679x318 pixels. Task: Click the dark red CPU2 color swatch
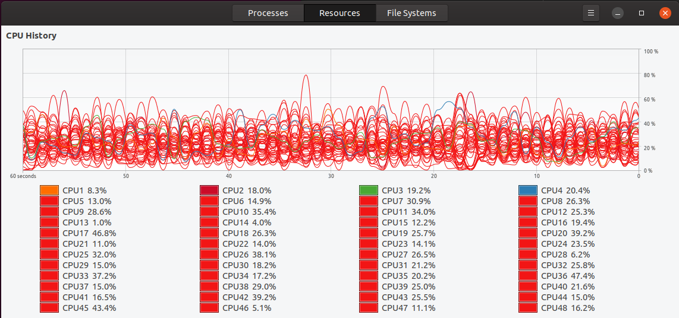coord(209,190)
